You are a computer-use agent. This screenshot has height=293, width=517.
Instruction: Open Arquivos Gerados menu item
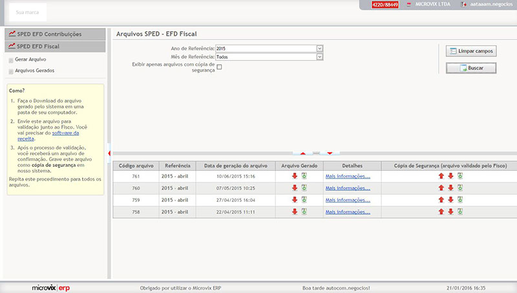tap(34, 71)
